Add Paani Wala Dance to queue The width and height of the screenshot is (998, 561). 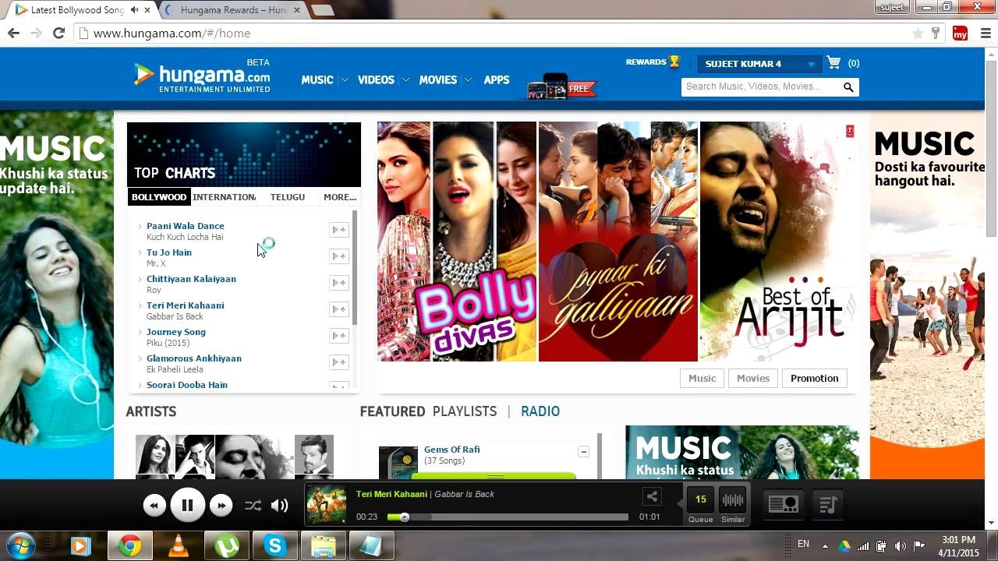(338, 230)
